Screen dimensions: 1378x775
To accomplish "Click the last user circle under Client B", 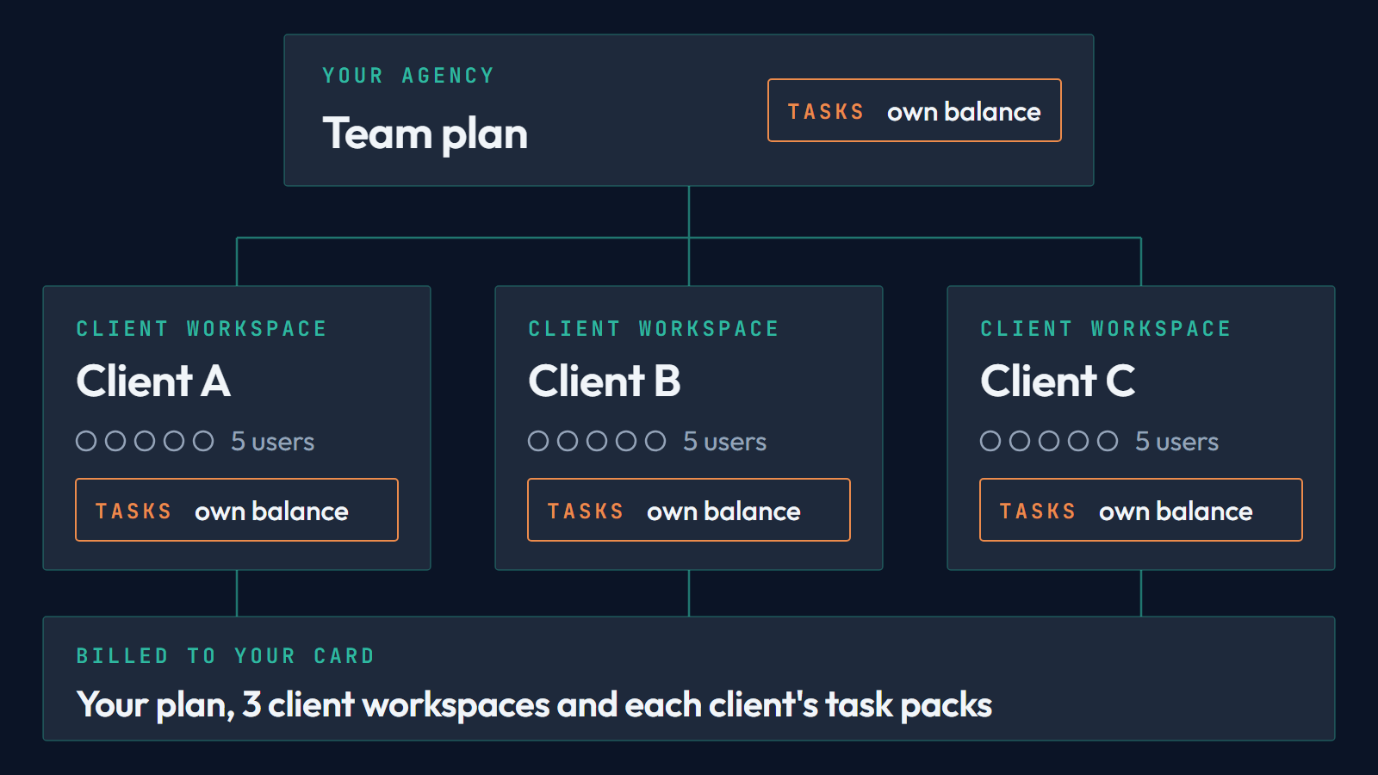I will coord(655,441).
